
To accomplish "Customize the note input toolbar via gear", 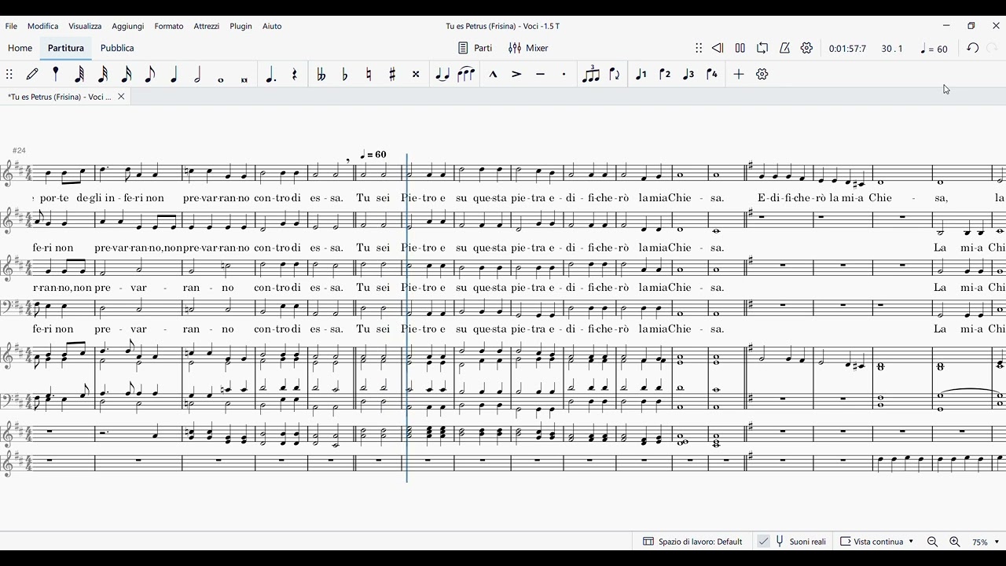I will pyautogui.click(x=762, y=74).
